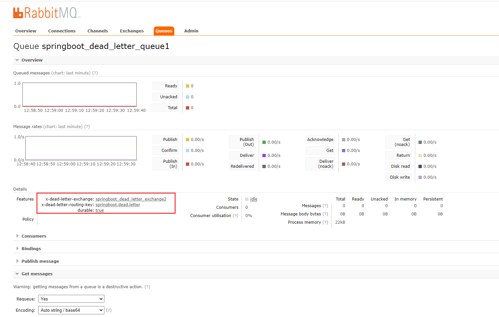Click the Get (noack) legend label
Viewport: 499px width, 317px height.
tap(398, 142)
